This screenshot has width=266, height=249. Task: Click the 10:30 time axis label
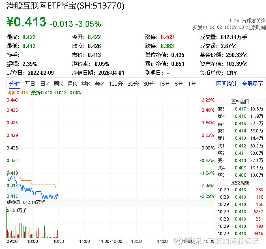pyautogui.click(x=58, y=241)
